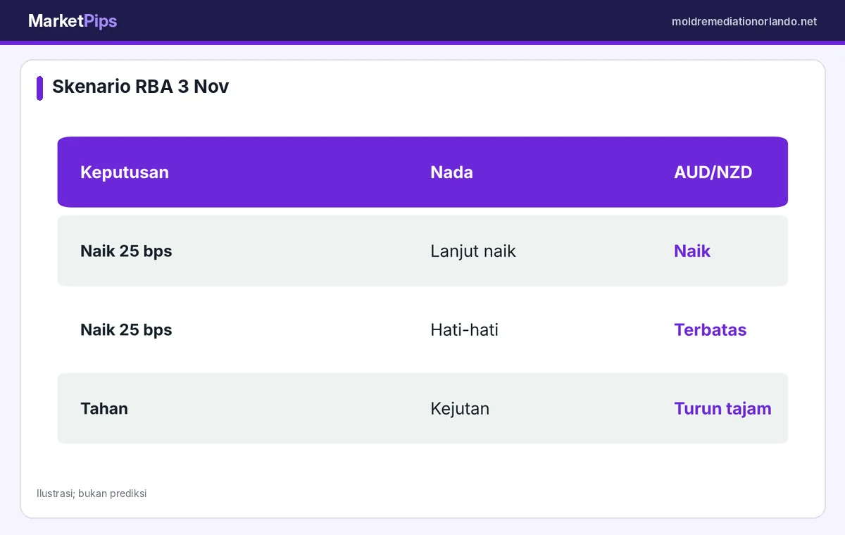The width and height of the screenshot is (845, 535).
Task: Click the Terbatas value
Action: (710, 330)
